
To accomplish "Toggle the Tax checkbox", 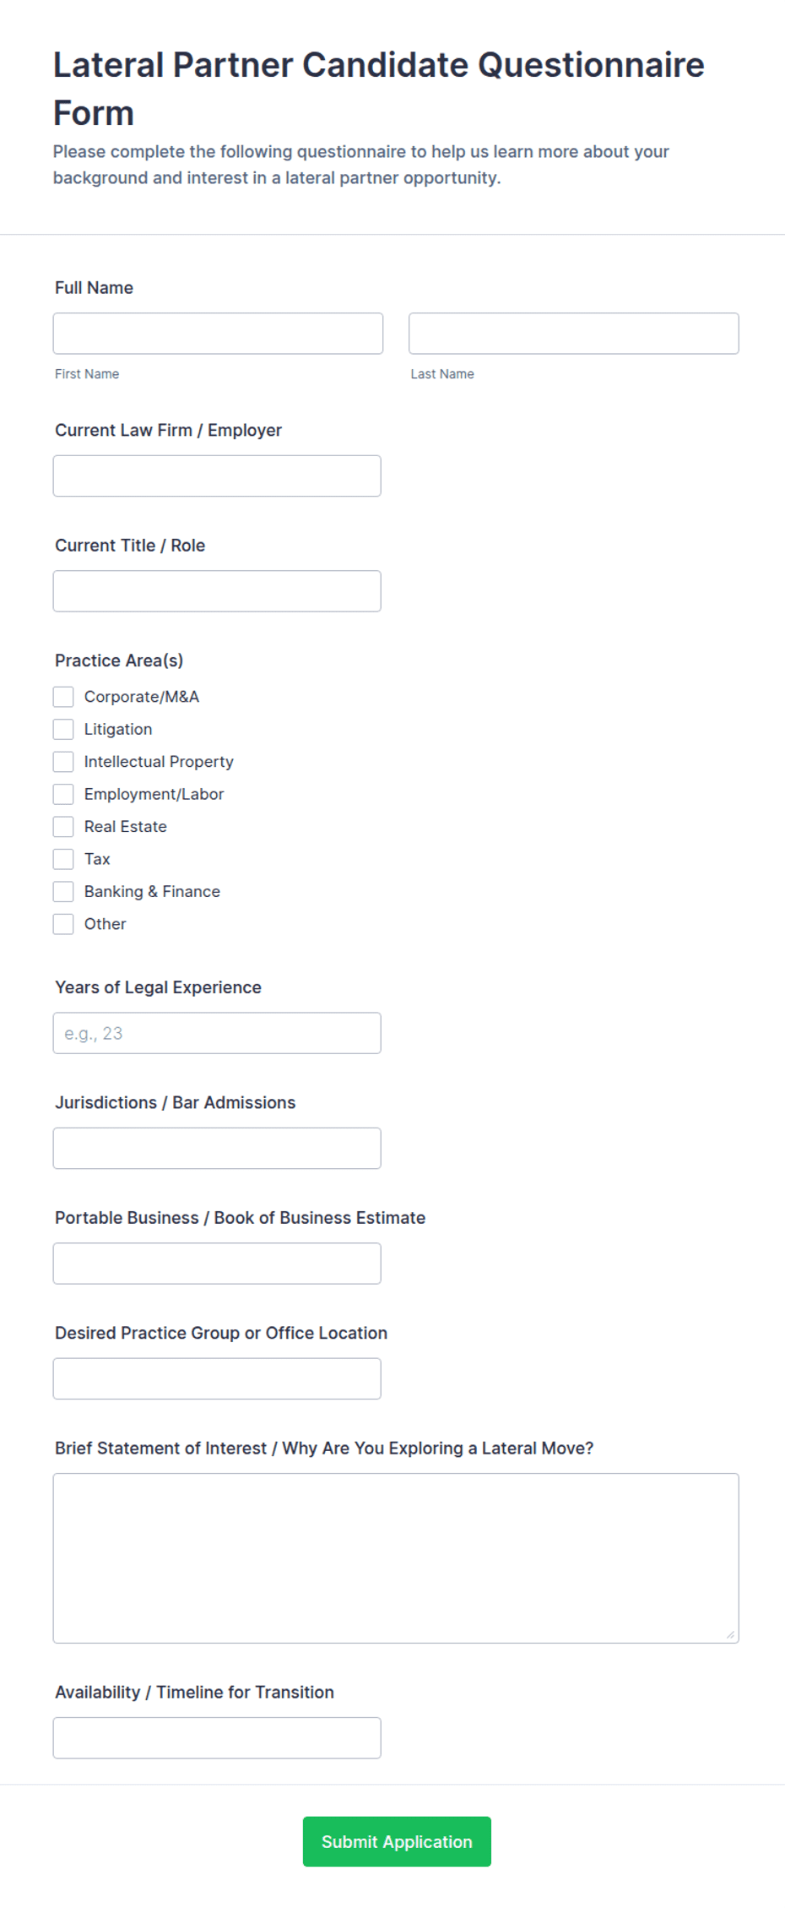I will [63, 860].
